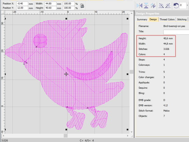This screenshot has width=189, height=142.
Task: Select the top-center black selection handle
Action: [66, 19]
